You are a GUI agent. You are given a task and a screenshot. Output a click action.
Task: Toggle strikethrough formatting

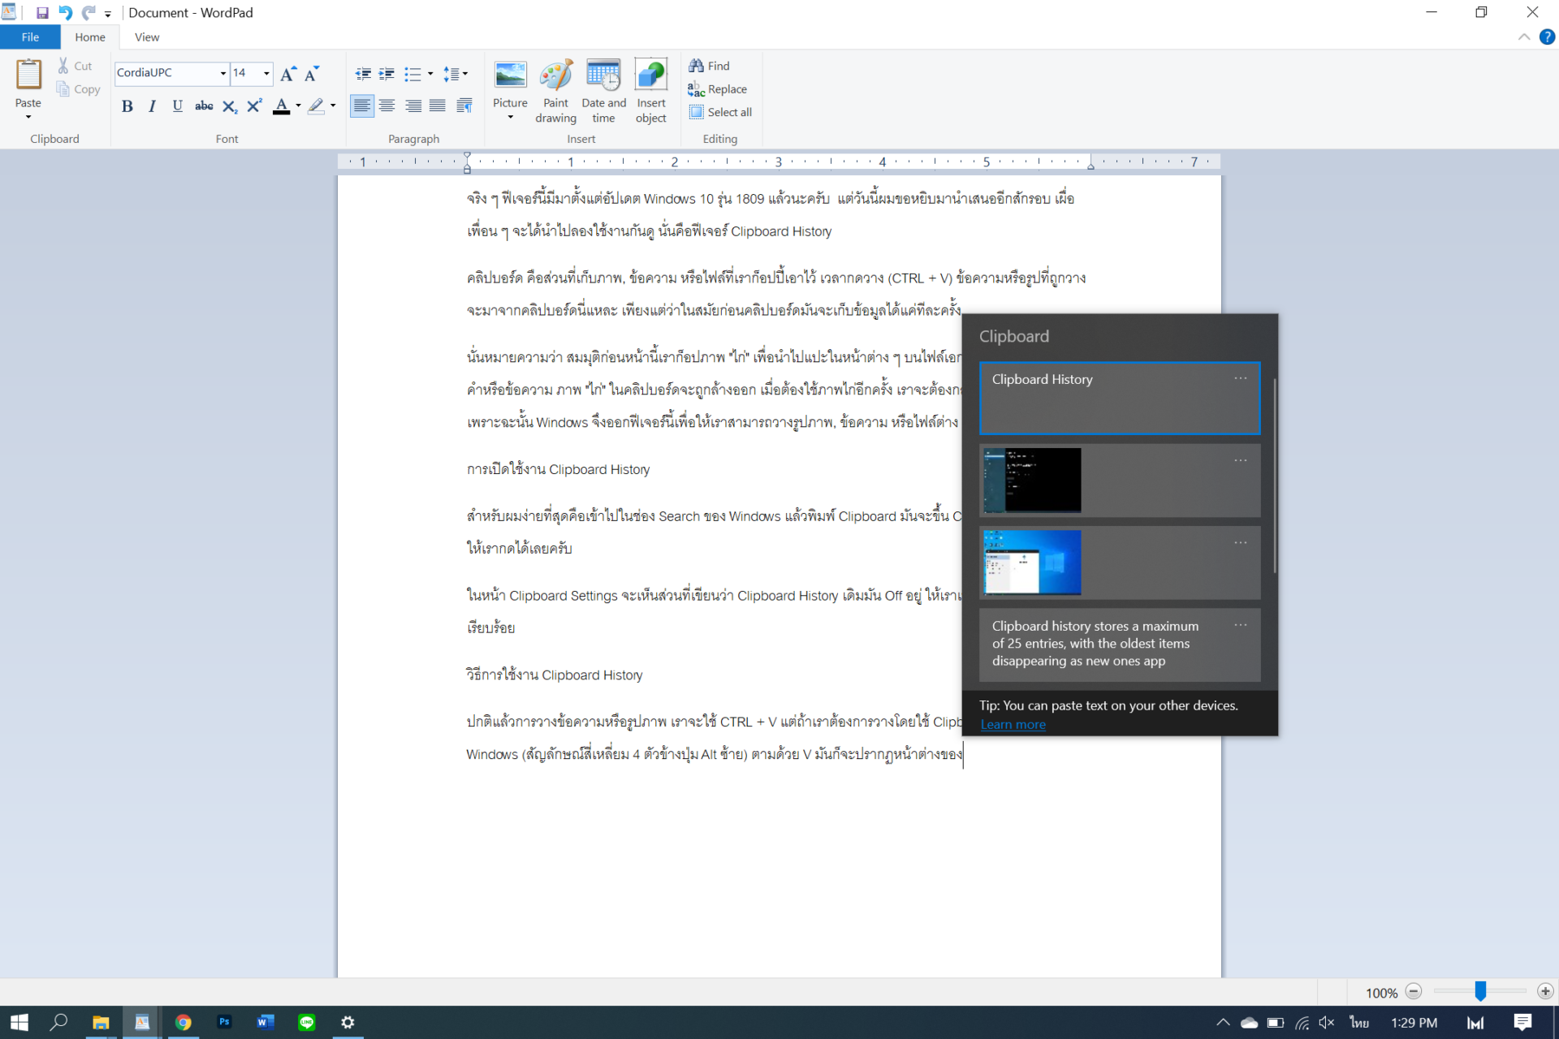click(204, 106)
